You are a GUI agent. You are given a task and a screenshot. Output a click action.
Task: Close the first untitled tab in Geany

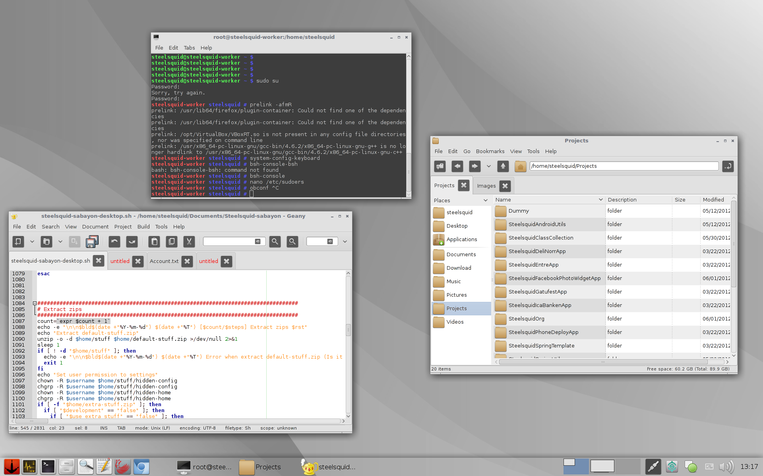(138, 261)
